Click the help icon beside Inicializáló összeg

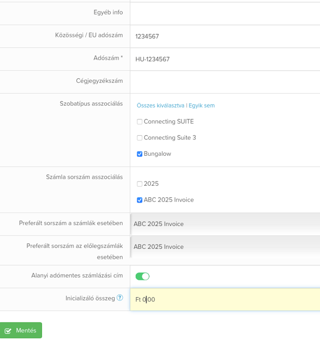point(120,298)
